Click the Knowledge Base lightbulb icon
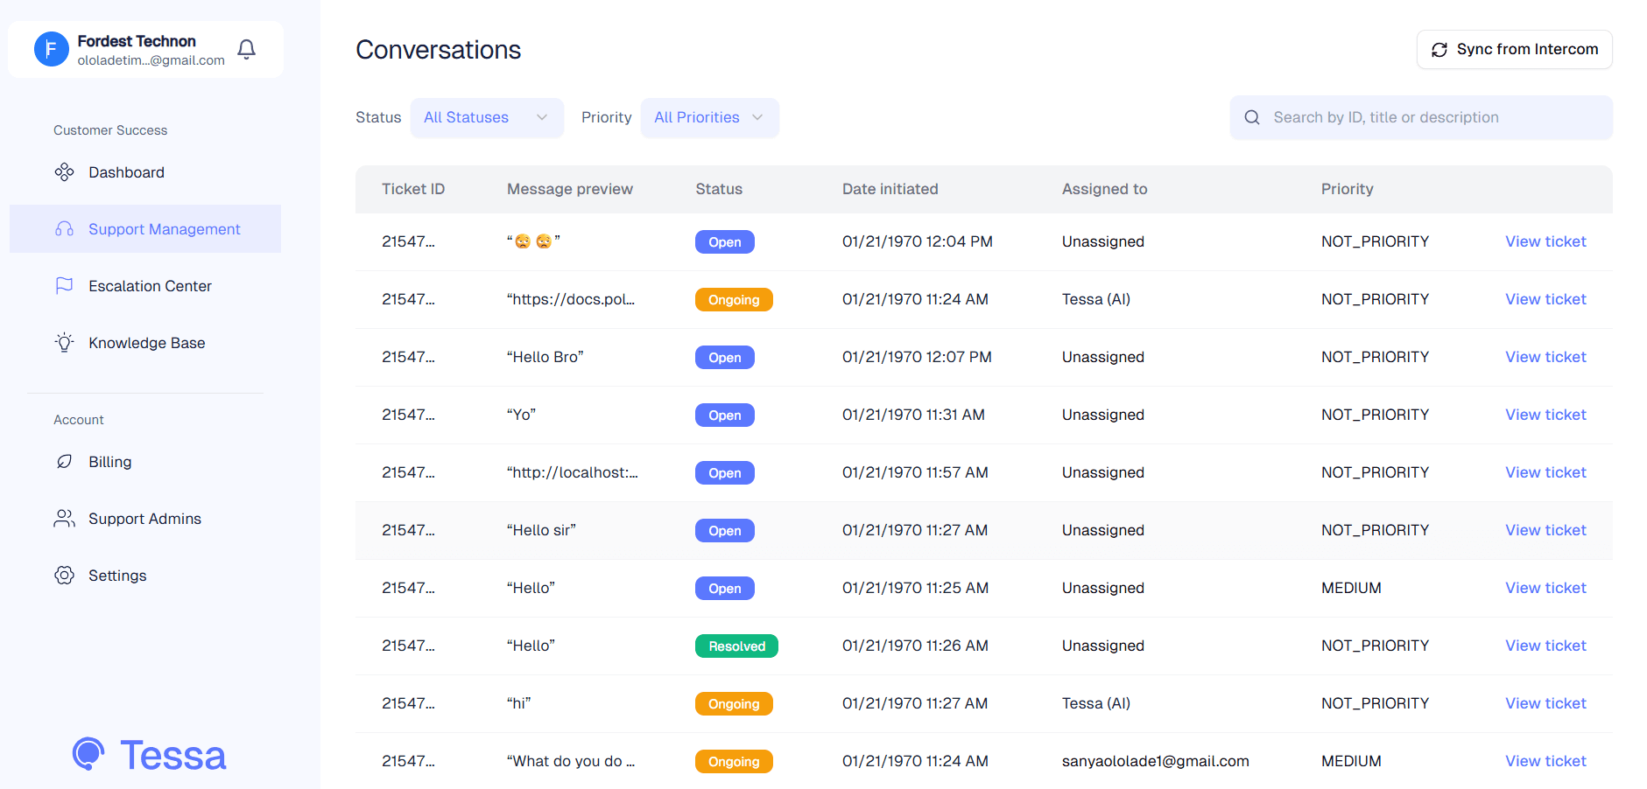 click(x=64, y=342)
